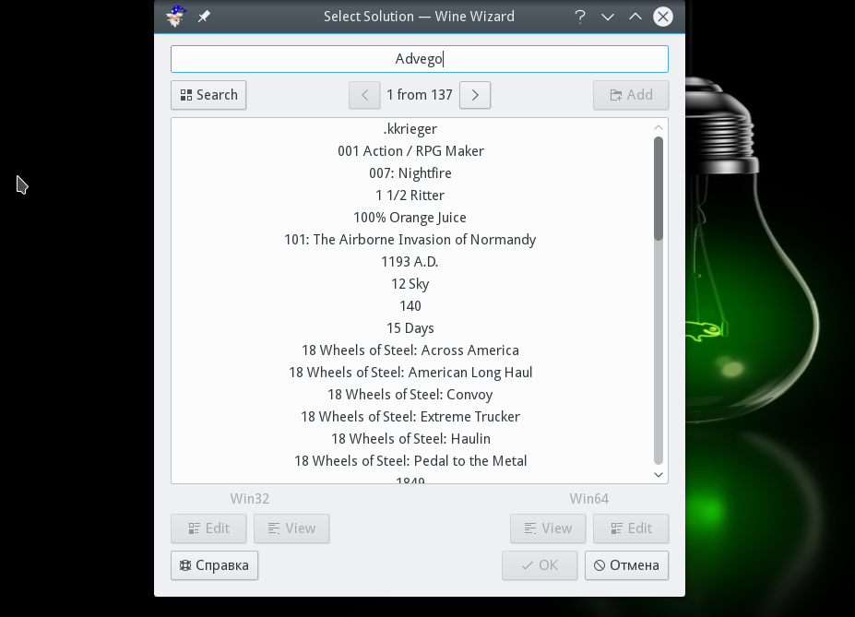Screen dimensions: 855x617
Task: Cancel dialog with Отмена button
Action: (626, 565)
